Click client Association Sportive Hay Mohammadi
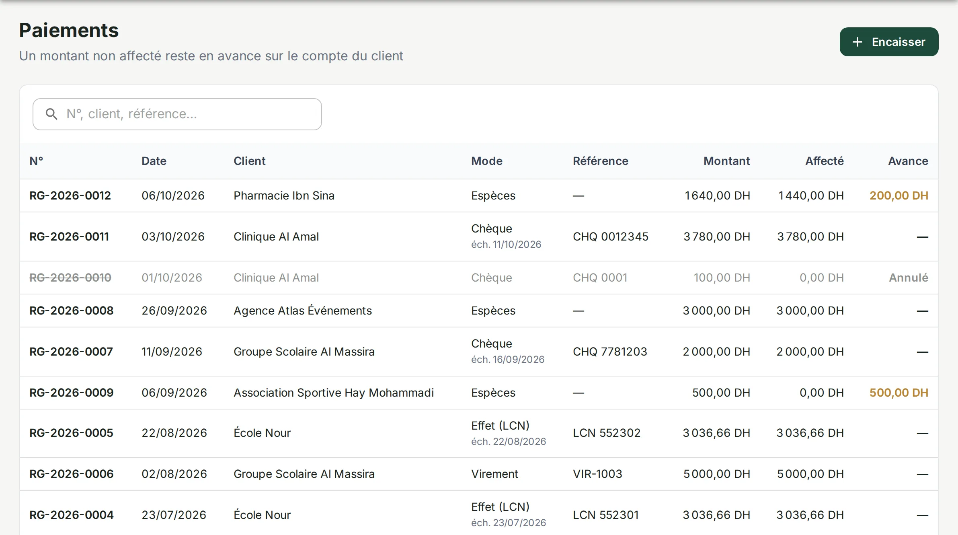 [x=334, y=393]
